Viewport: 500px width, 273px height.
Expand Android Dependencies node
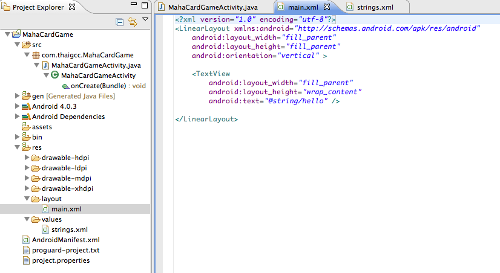[17, 116]
